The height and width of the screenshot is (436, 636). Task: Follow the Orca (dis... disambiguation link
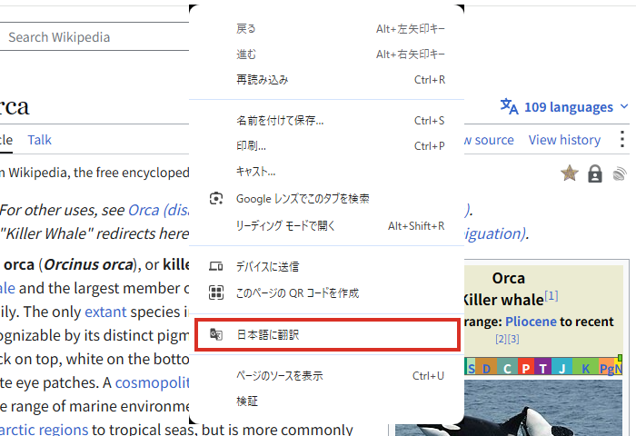tap(159, 210)
